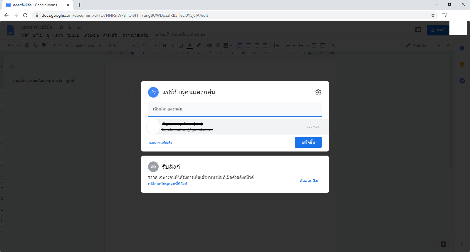
Task: Open the comment history icon
Action: [418, 30]
